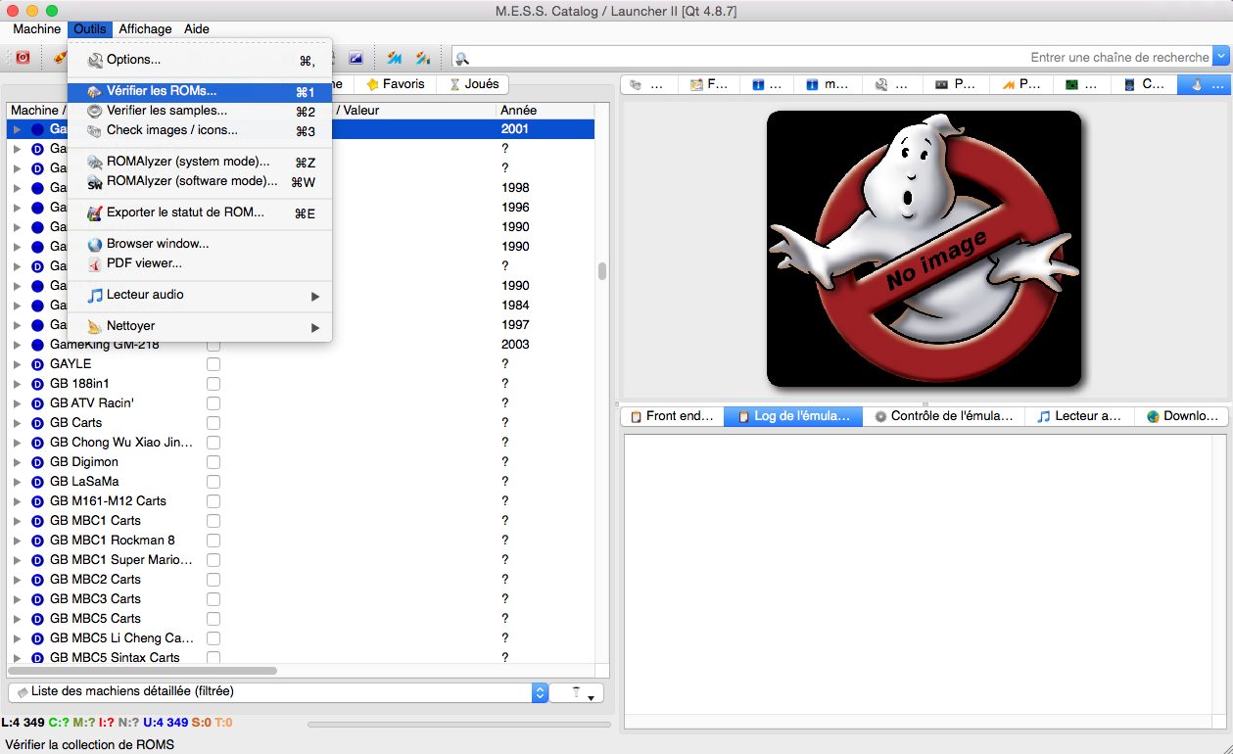
Task: Click the Check images / icons icon
Action: (x=95, y=130)
